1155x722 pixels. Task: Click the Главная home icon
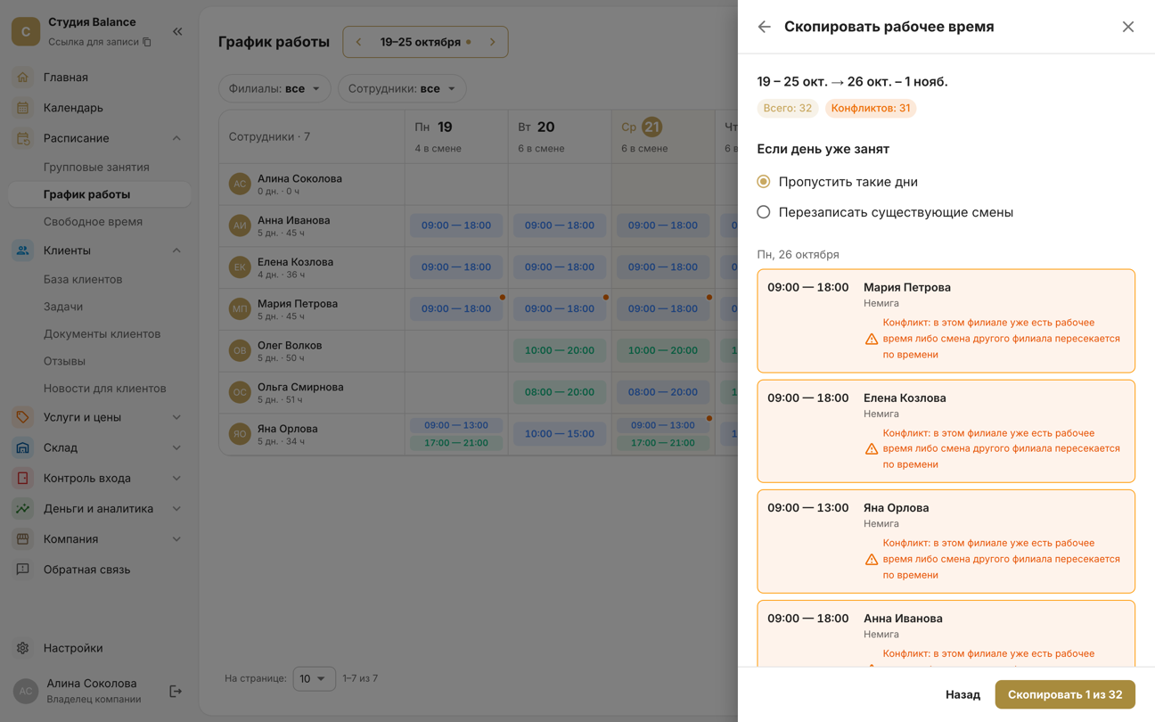(x=23, y=78)
